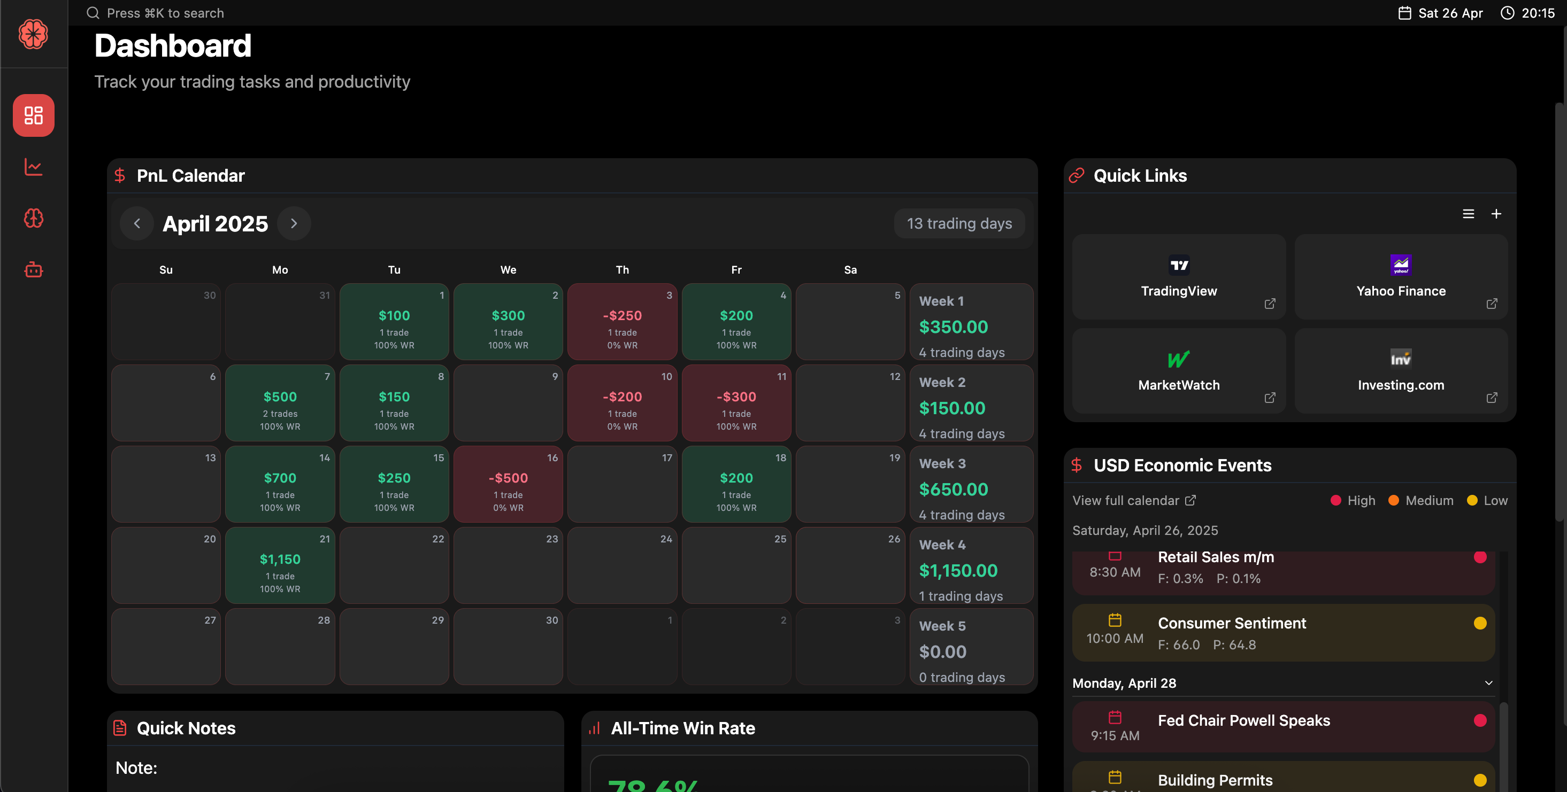Click the plus icon to add quick link
This screenshot has width=1567, height=792.
1497,214
